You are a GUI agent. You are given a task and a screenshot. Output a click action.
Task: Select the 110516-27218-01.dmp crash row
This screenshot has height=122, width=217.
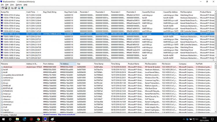pos(107,23)
